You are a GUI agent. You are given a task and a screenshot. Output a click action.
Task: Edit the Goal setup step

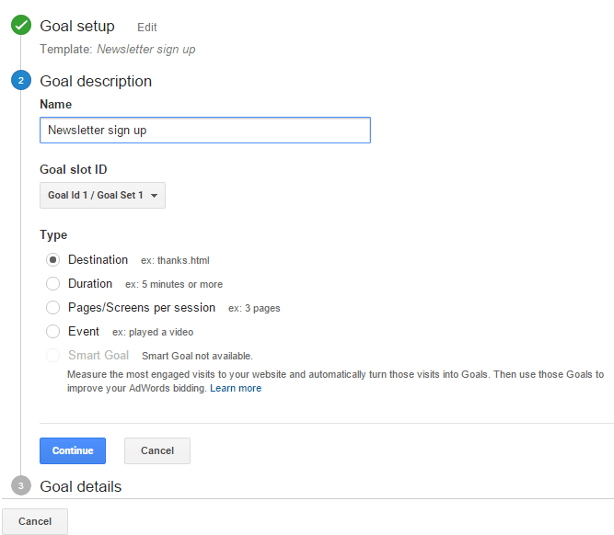pos(147,28)
